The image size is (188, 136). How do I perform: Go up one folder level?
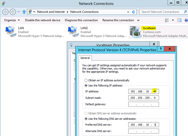pos(24,12)
